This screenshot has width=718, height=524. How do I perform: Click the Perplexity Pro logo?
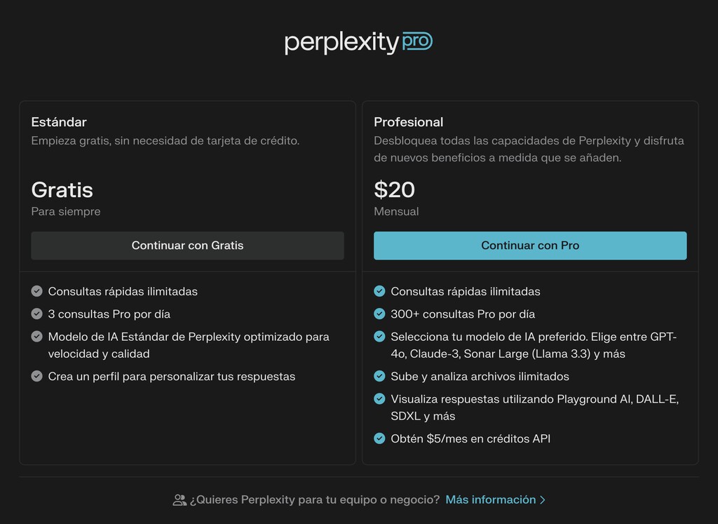pos(358,43)
